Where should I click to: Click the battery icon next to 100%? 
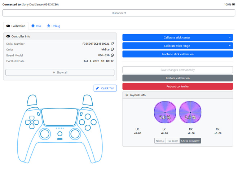[x=233, y=5]
